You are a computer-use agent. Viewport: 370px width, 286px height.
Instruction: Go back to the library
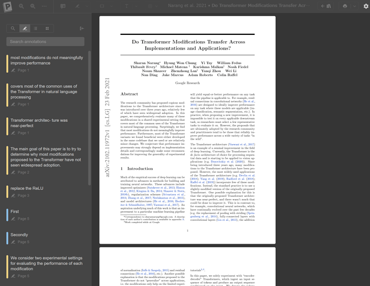326,6
